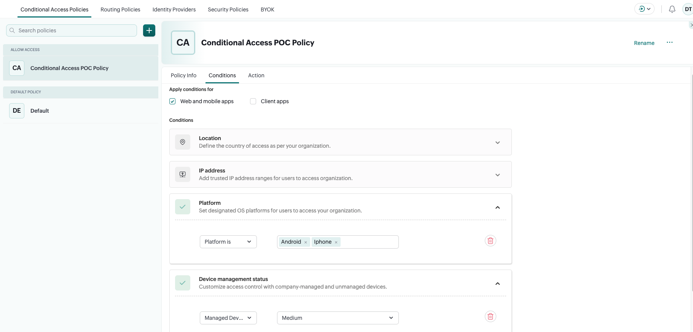Click the Rename link
The width and height of the screenshot is (693, 332).
click(644, 43)
